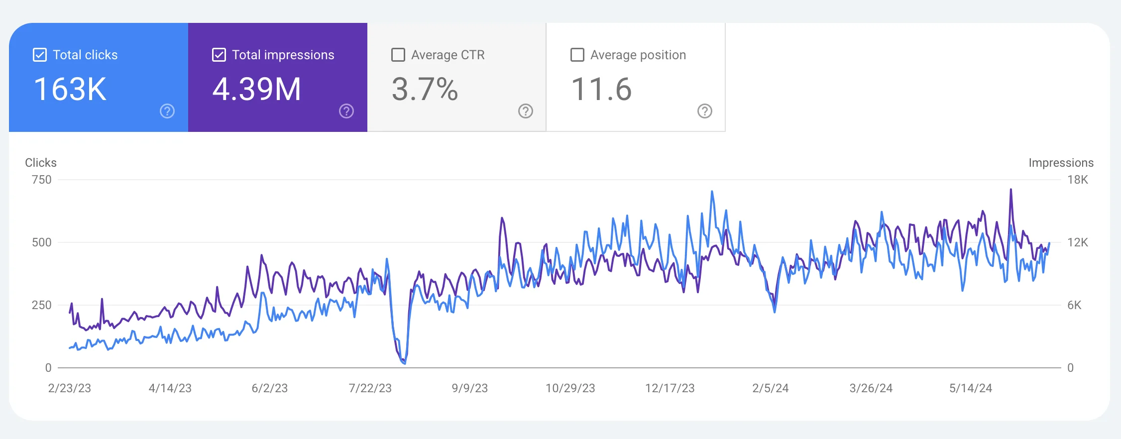This screenshot has width=1121, height=439.
Task: Click the 9/9/23 date label
Action: 470,388
